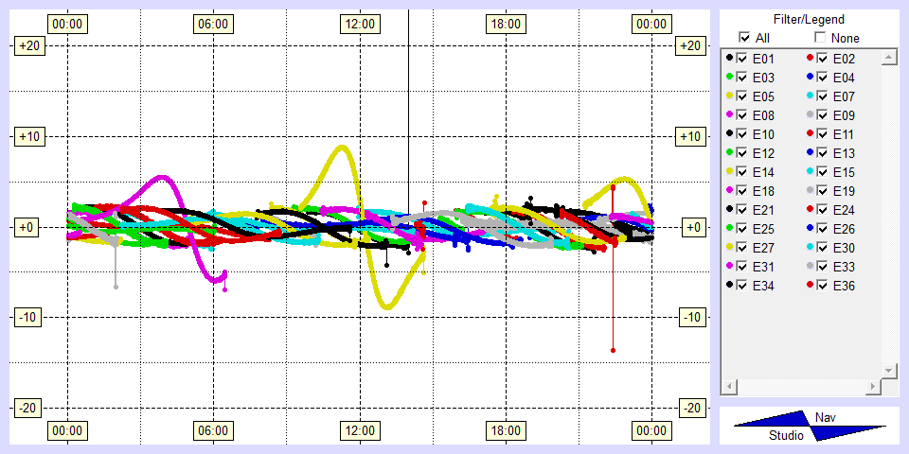The image size is (909, 454).
Task: Click the bottom 06:00 time label
Action: click(213, 431)
